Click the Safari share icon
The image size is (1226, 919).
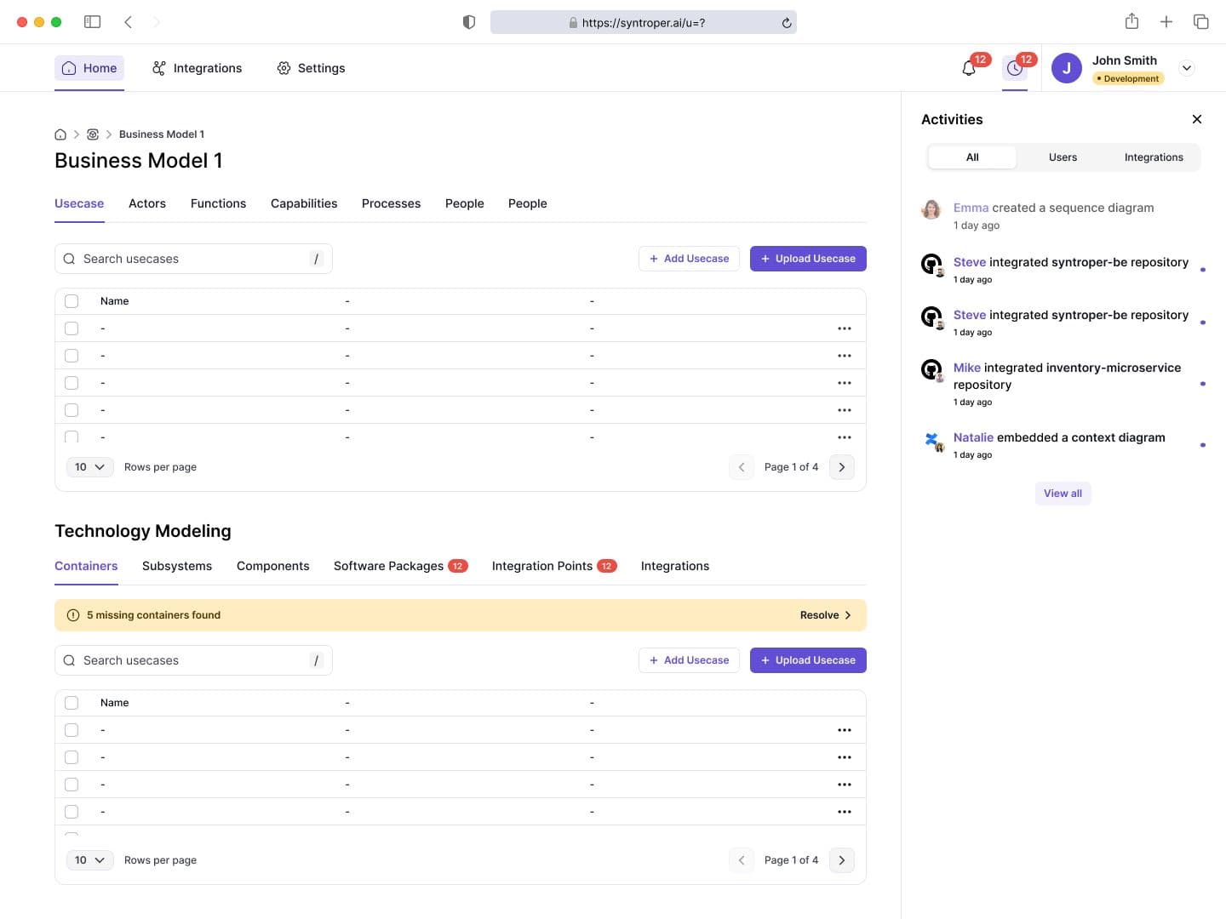click(1131, 22)
